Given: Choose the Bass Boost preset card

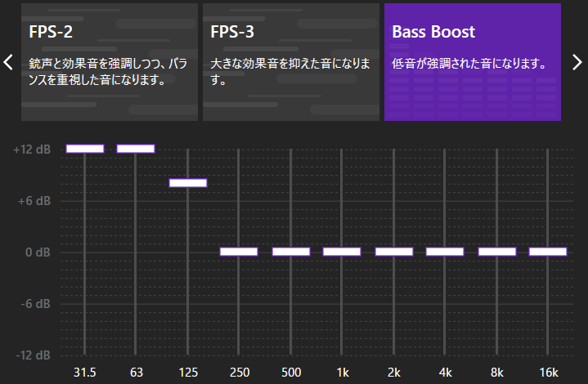Looking at the screenshot, I should pos(472,62).
